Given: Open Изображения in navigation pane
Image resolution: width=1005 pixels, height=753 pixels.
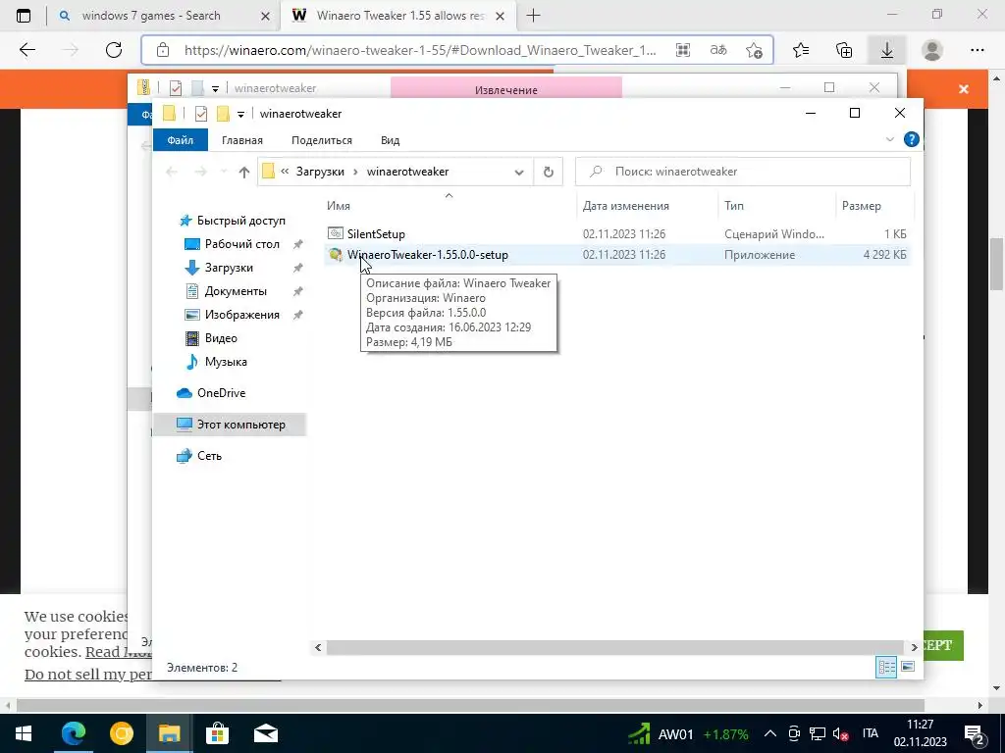Looking at the screenshot, I should pyautogui.click(x=241, y=315).
